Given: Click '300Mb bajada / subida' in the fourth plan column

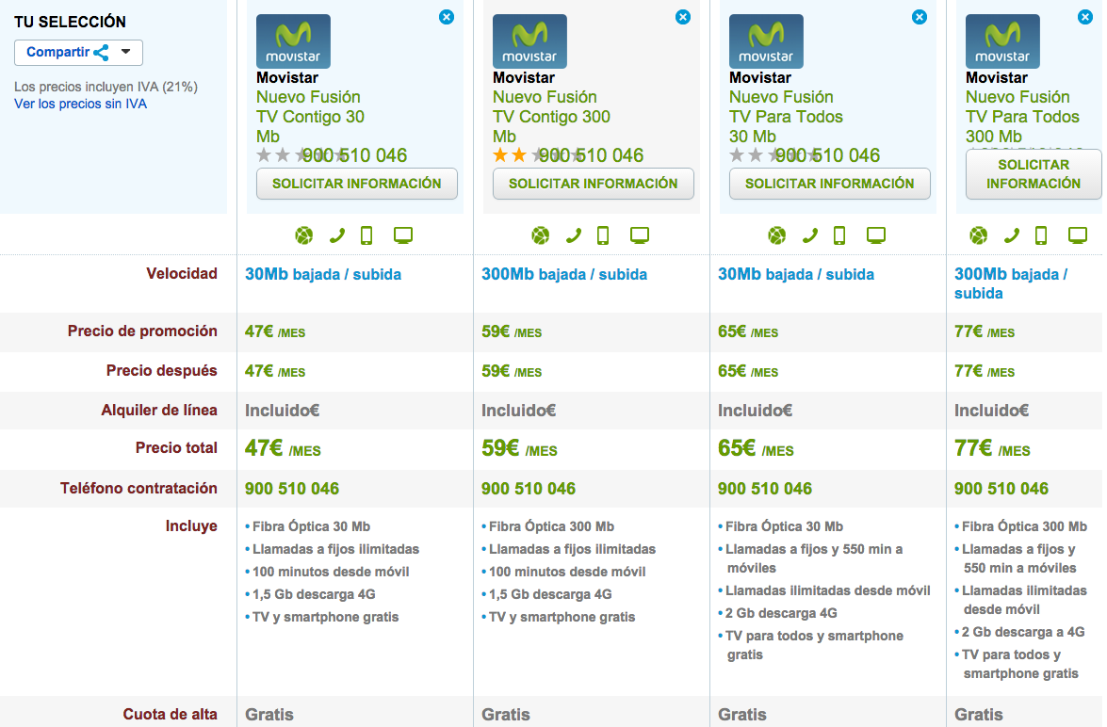Looking at the screenshot, I should point(1011,283).
